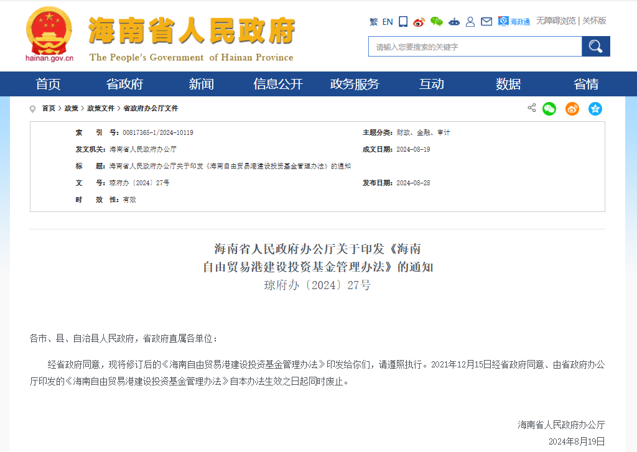
Task: Switch site language to EN
Action: [388, 21]
